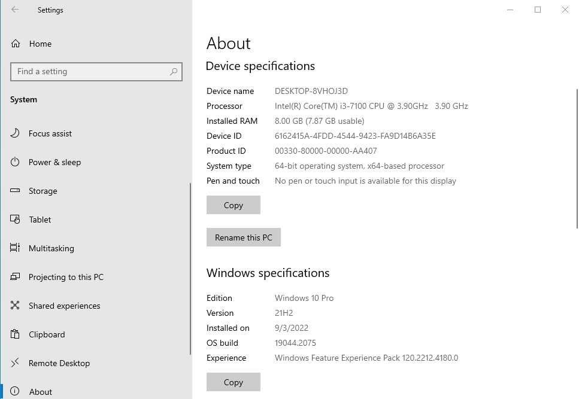Click the Windows specifications heading
The width and height of the screenshot is (579, 399).
click(268, 273)
